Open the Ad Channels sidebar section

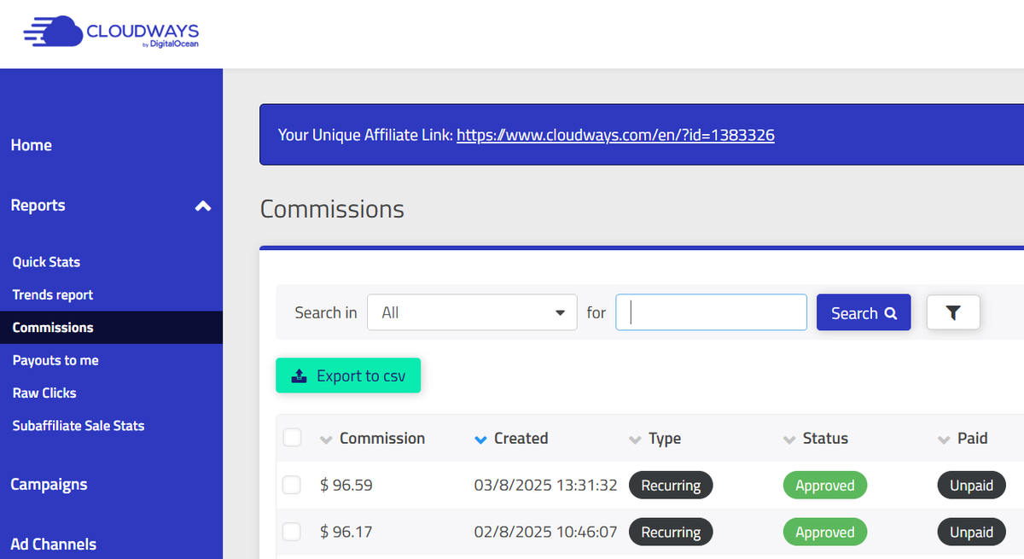click(x=53, y=544)
